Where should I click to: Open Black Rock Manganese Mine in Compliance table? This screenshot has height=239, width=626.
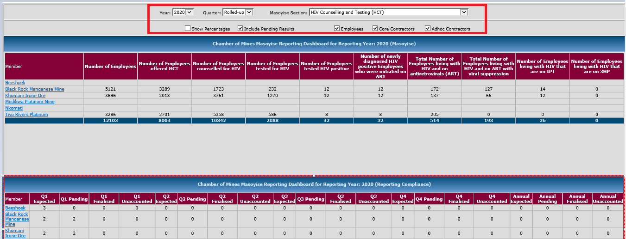click(x=17, y=219)
